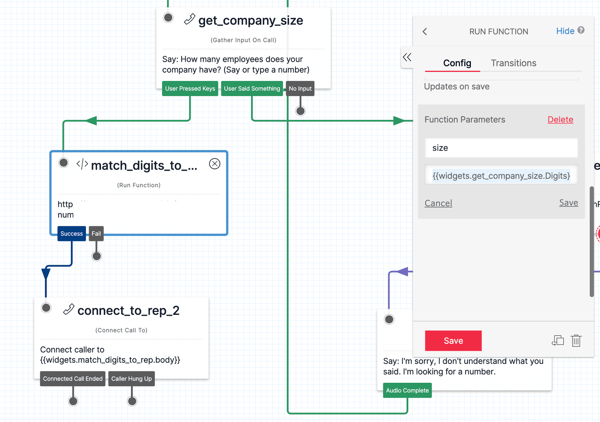The height and width of the screenshot is (422, 600).
Task: Click the phone icon on get_company_size widget
Action: (x=190, y=19)
